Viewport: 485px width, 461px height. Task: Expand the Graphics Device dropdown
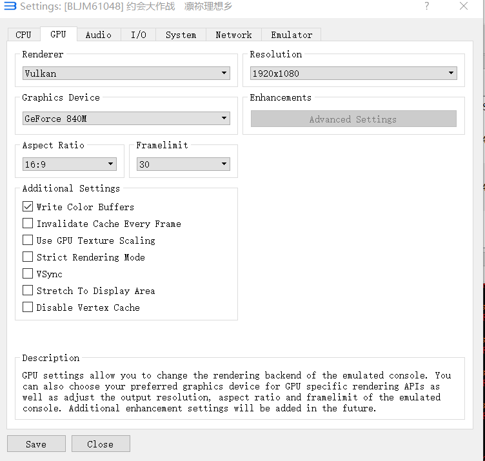pos(126,119)
